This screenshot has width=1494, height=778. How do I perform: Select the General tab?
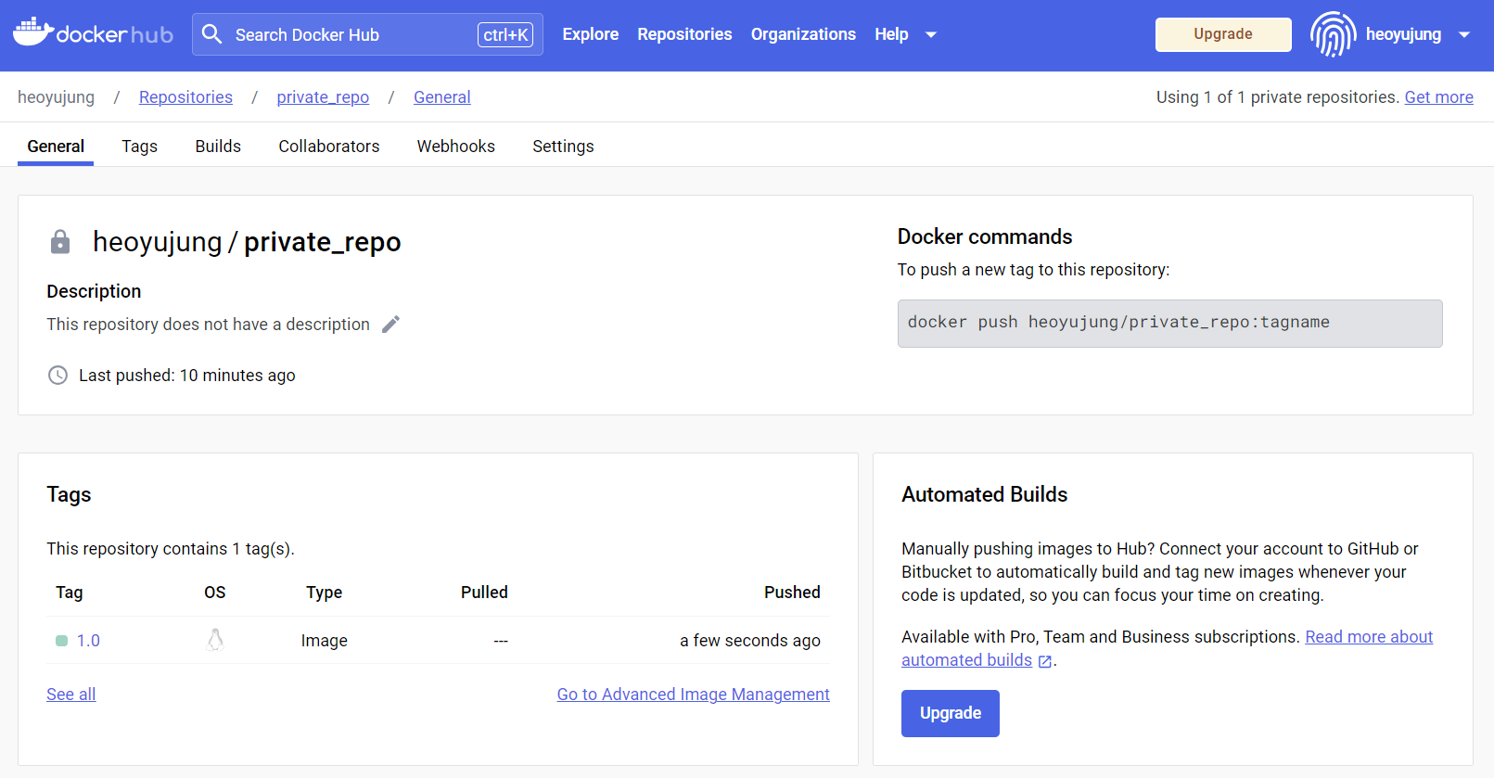click(x=56, y=147)
